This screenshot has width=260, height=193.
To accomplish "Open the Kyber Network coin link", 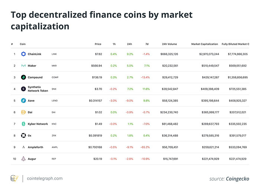I will tap(38, 124).
